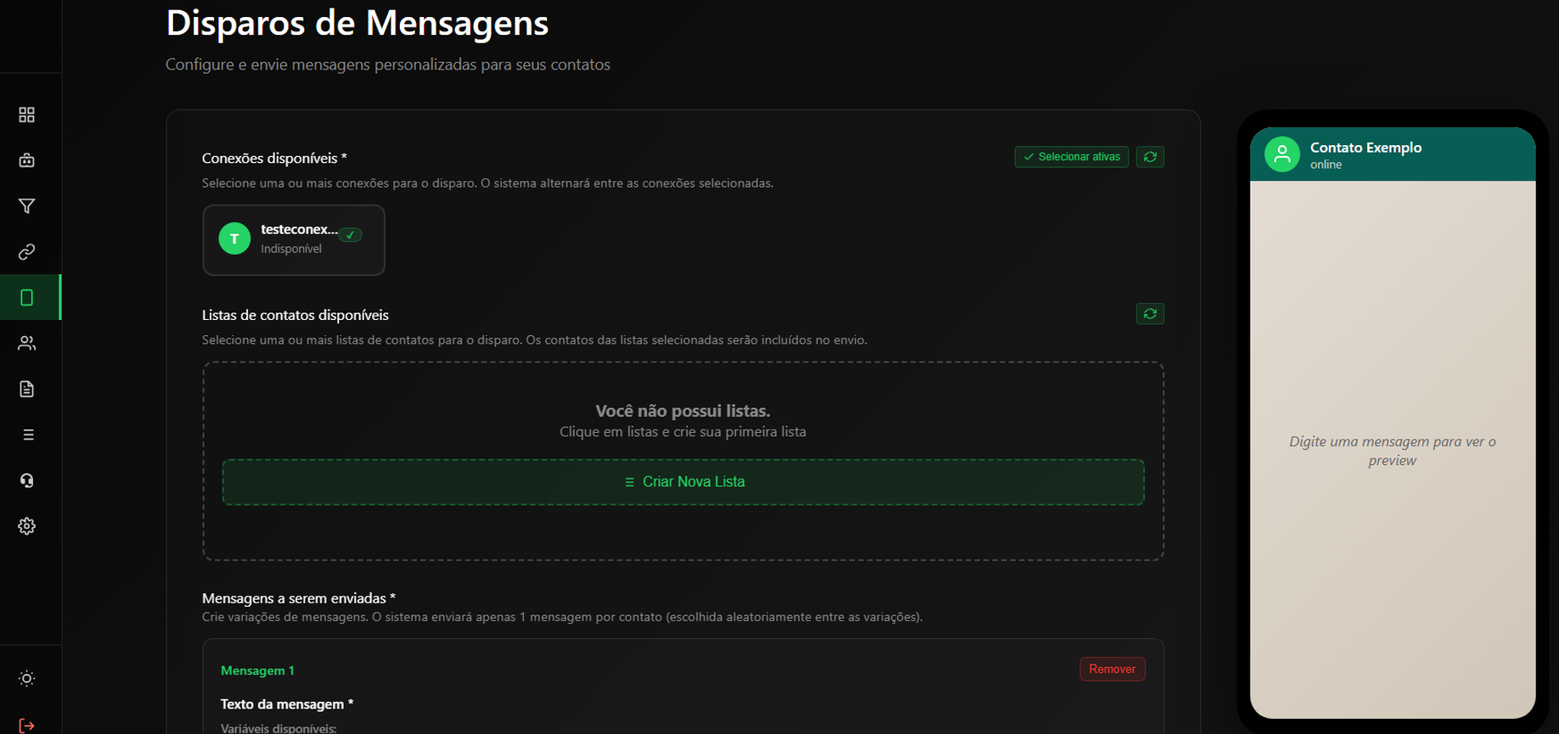This screenshot has width=1559, height=734.
Task: Click the funnel filter icon in sidebar
Action: (26, 206)
